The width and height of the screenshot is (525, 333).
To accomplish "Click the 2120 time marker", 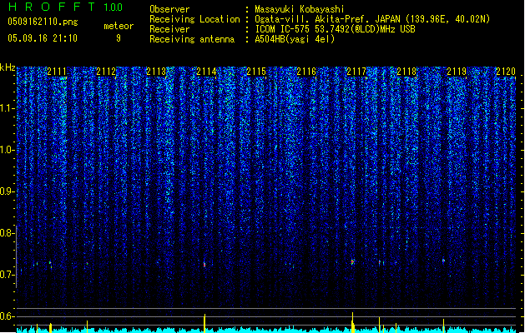I will (506, 72).
